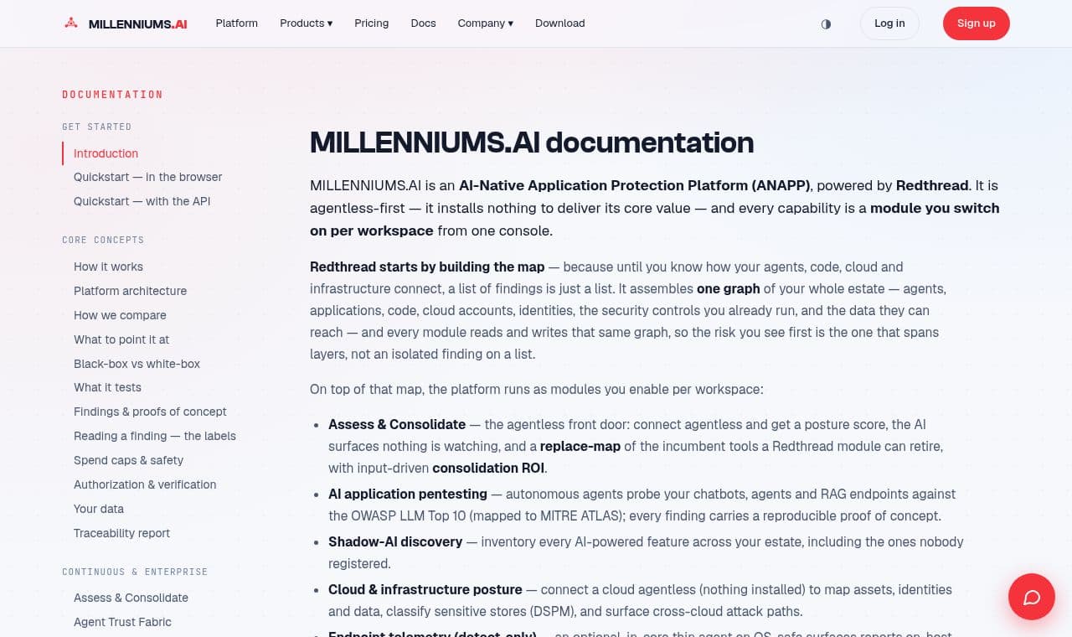Open the Download page
This screenshot has height=637, width=1072.
click(x=560, y=23)
